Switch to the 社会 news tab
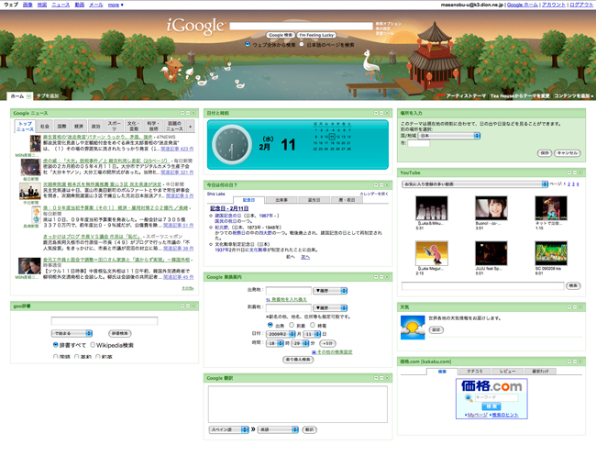 (x=45, y=126)
